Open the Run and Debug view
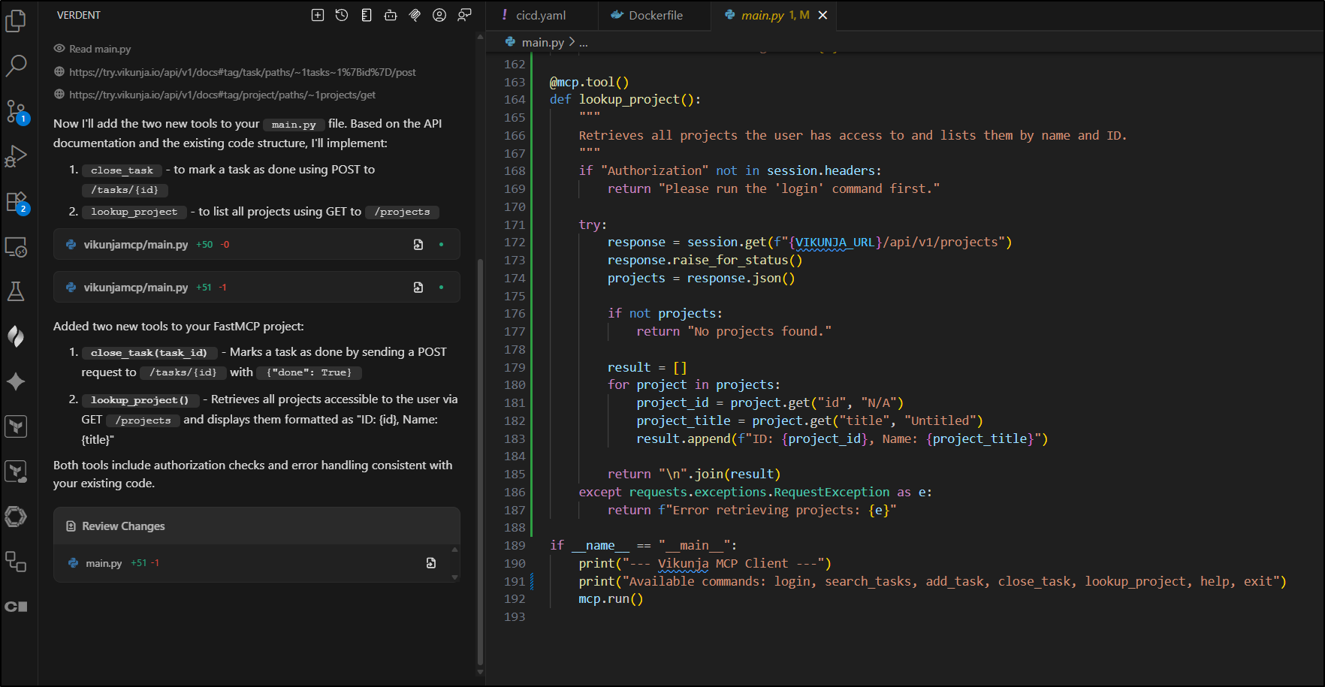 tap(16, 156)
